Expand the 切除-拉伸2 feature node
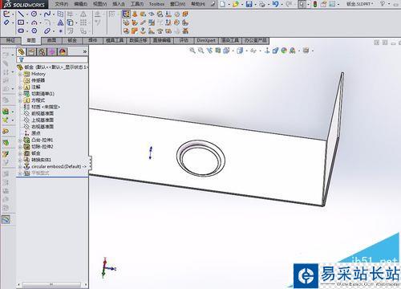 20,147
